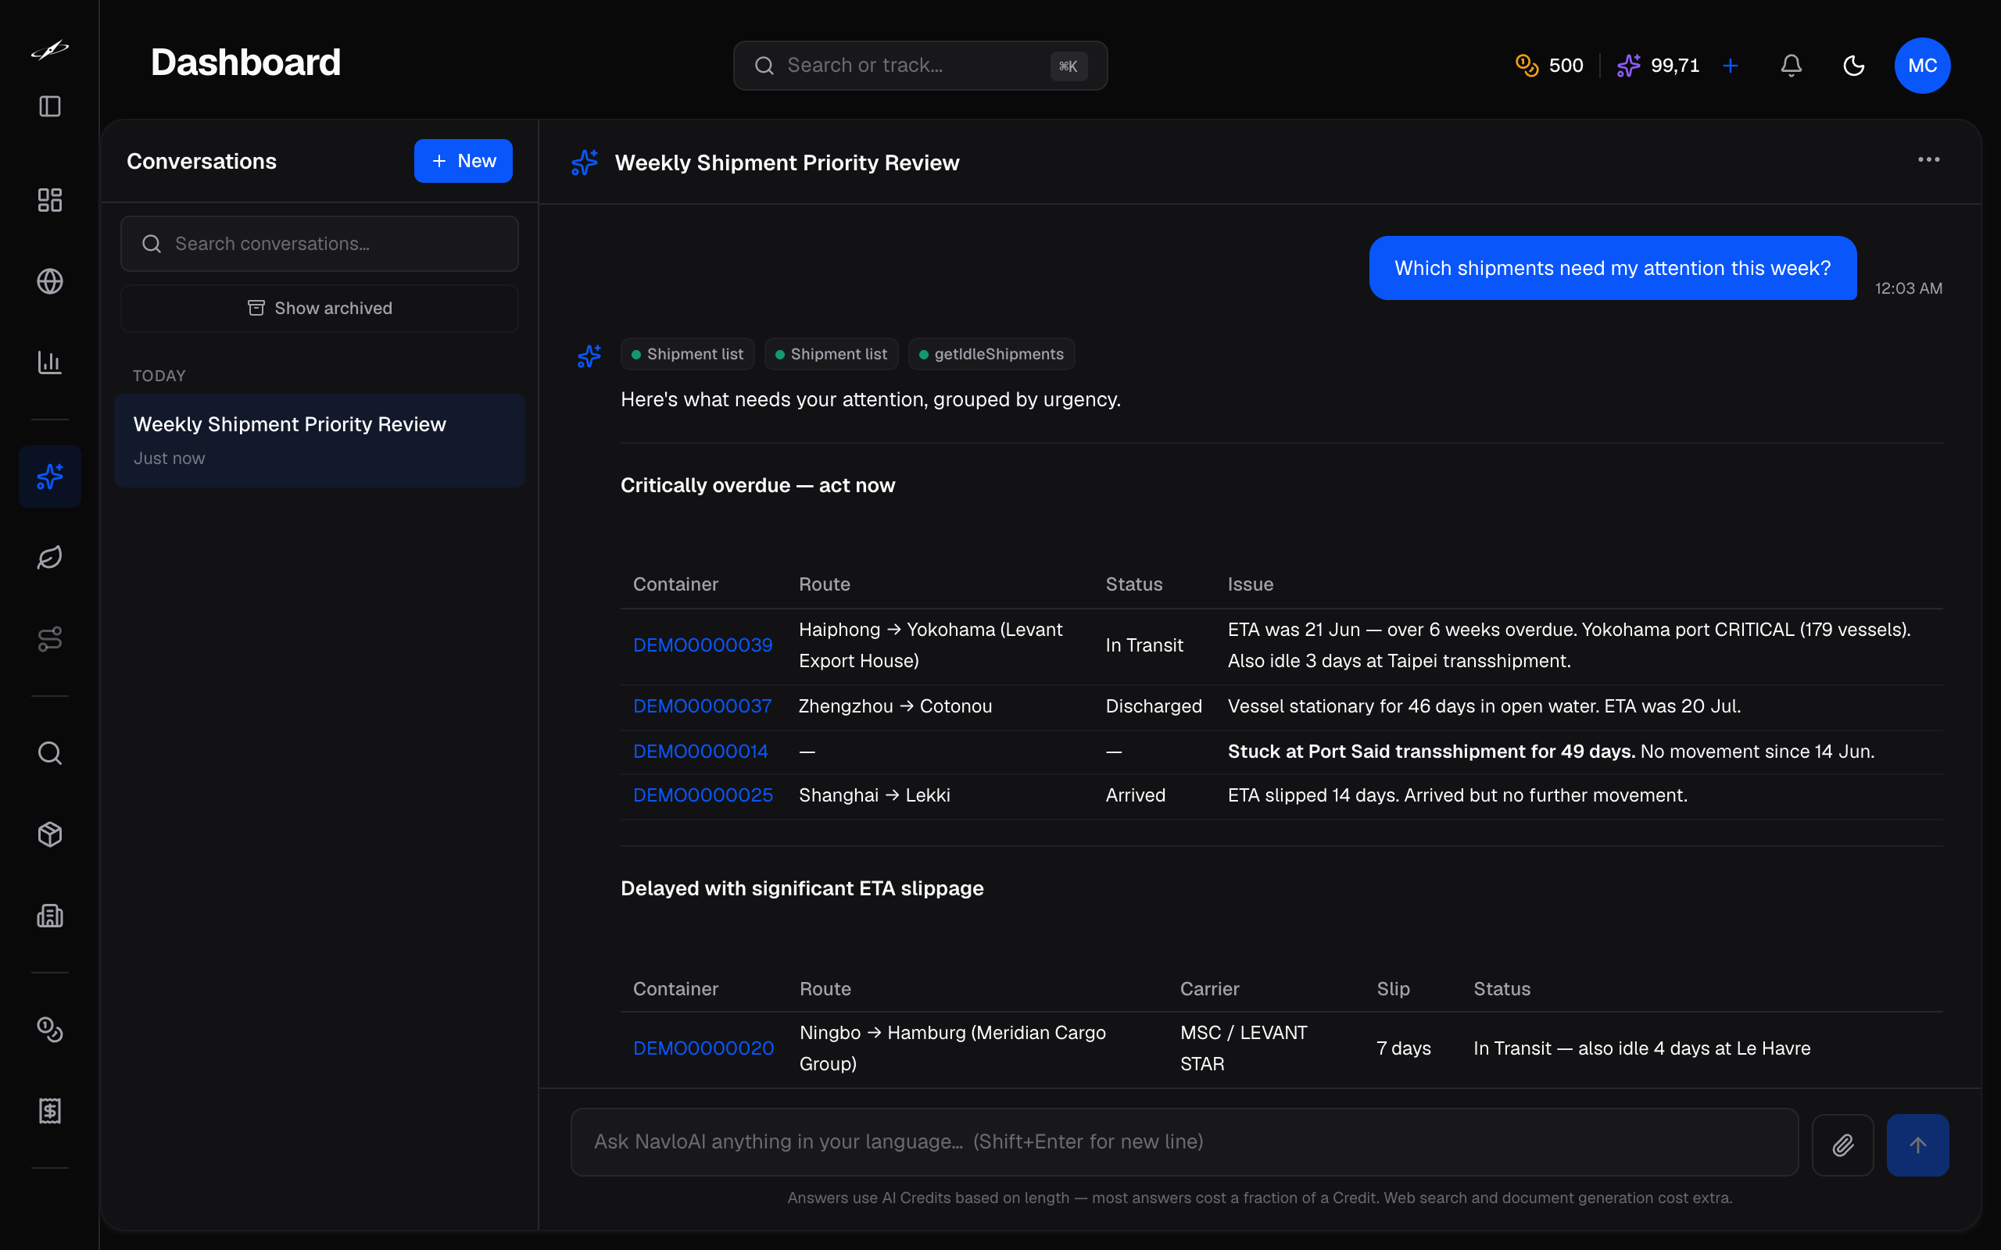Open the bar chart analytics icon
This screenshot has width=2001, height=1250.
[x=49, y=362]
